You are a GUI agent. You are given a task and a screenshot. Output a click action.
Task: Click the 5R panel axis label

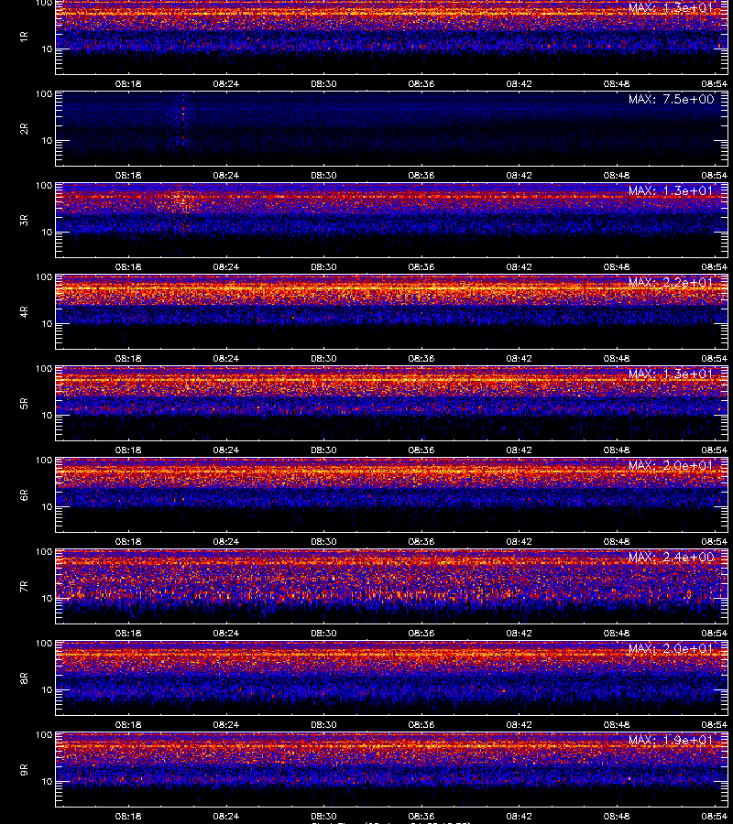(24, 403)
